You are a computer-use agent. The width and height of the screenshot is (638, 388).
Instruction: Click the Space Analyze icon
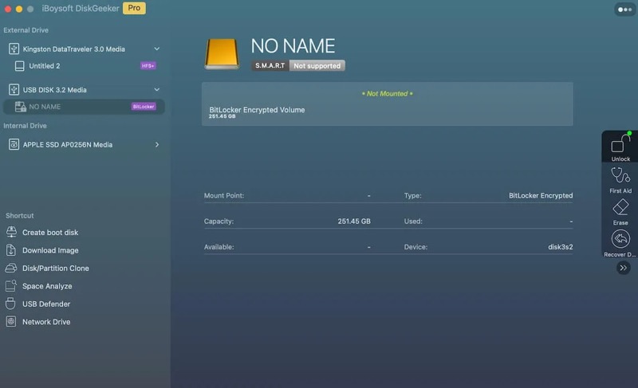coord(11,285)
